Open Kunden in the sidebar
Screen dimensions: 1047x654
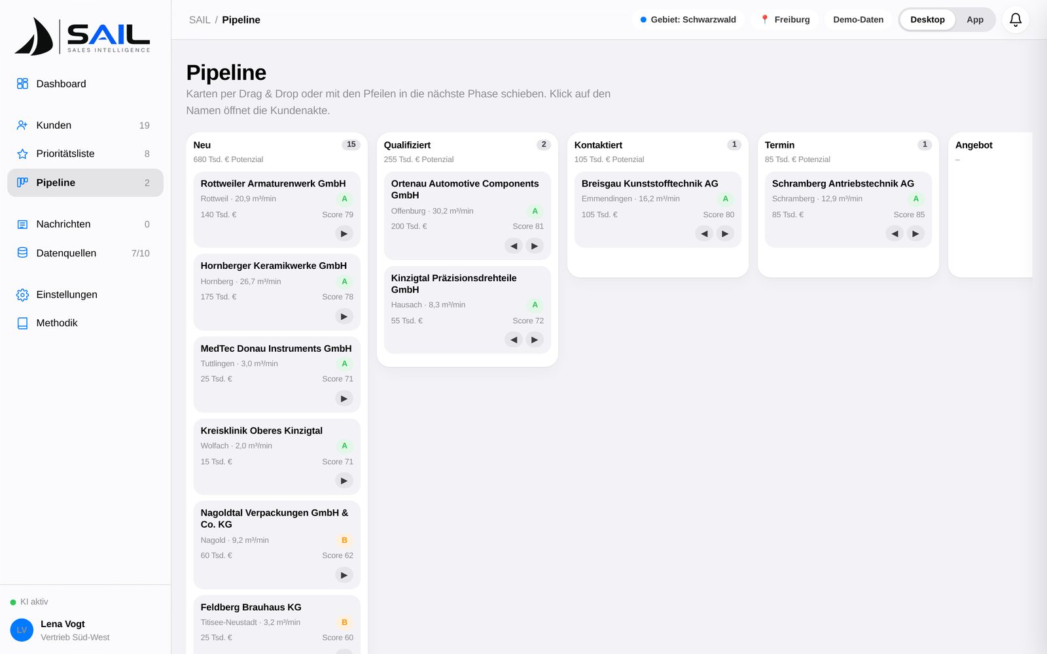coord(85,125)
